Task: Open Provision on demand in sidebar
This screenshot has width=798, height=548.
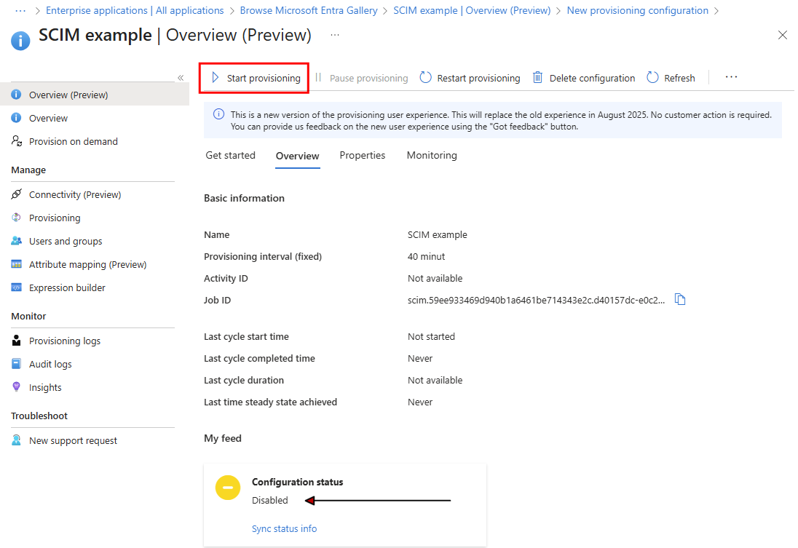Action: 74,141
